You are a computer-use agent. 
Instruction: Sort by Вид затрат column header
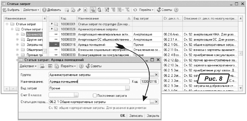pyautogui.click(x=147, y=19)
